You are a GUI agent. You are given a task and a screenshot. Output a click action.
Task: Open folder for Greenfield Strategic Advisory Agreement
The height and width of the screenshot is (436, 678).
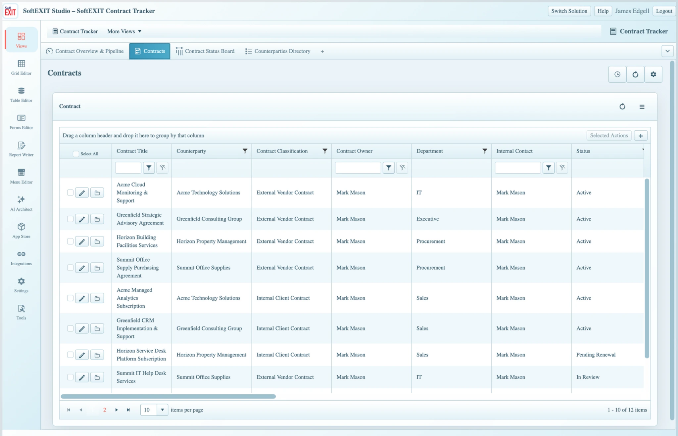tap(97, 219)
